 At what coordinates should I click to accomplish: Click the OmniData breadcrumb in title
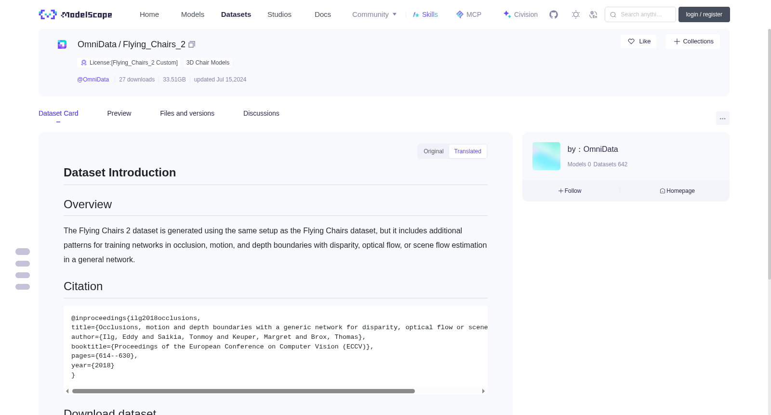[97, 44]
